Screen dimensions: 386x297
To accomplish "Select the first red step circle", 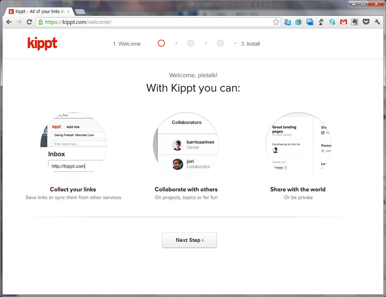I will 161,43.
